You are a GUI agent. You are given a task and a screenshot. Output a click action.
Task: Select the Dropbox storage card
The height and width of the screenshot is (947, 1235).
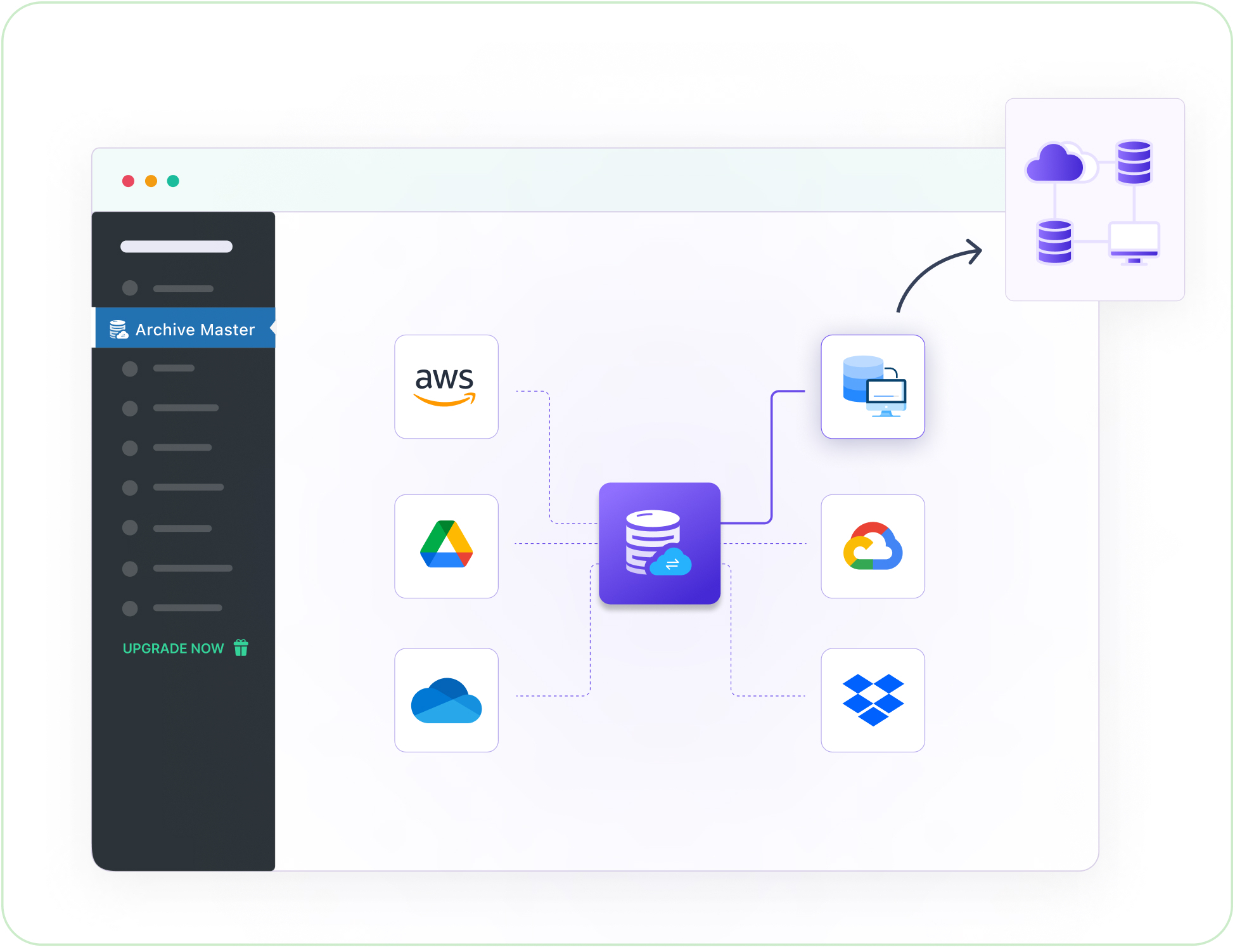click(x=873, y=700)
